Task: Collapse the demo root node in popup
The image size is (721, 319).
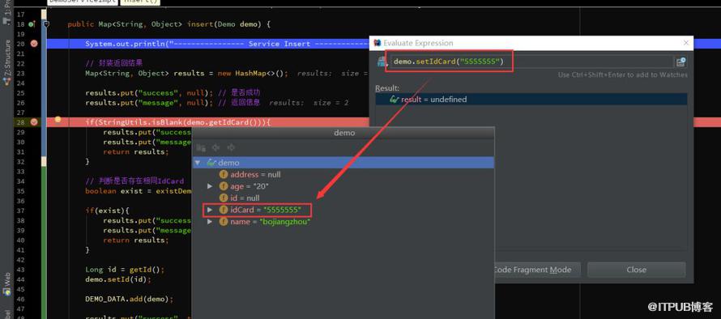Action: 198,163
